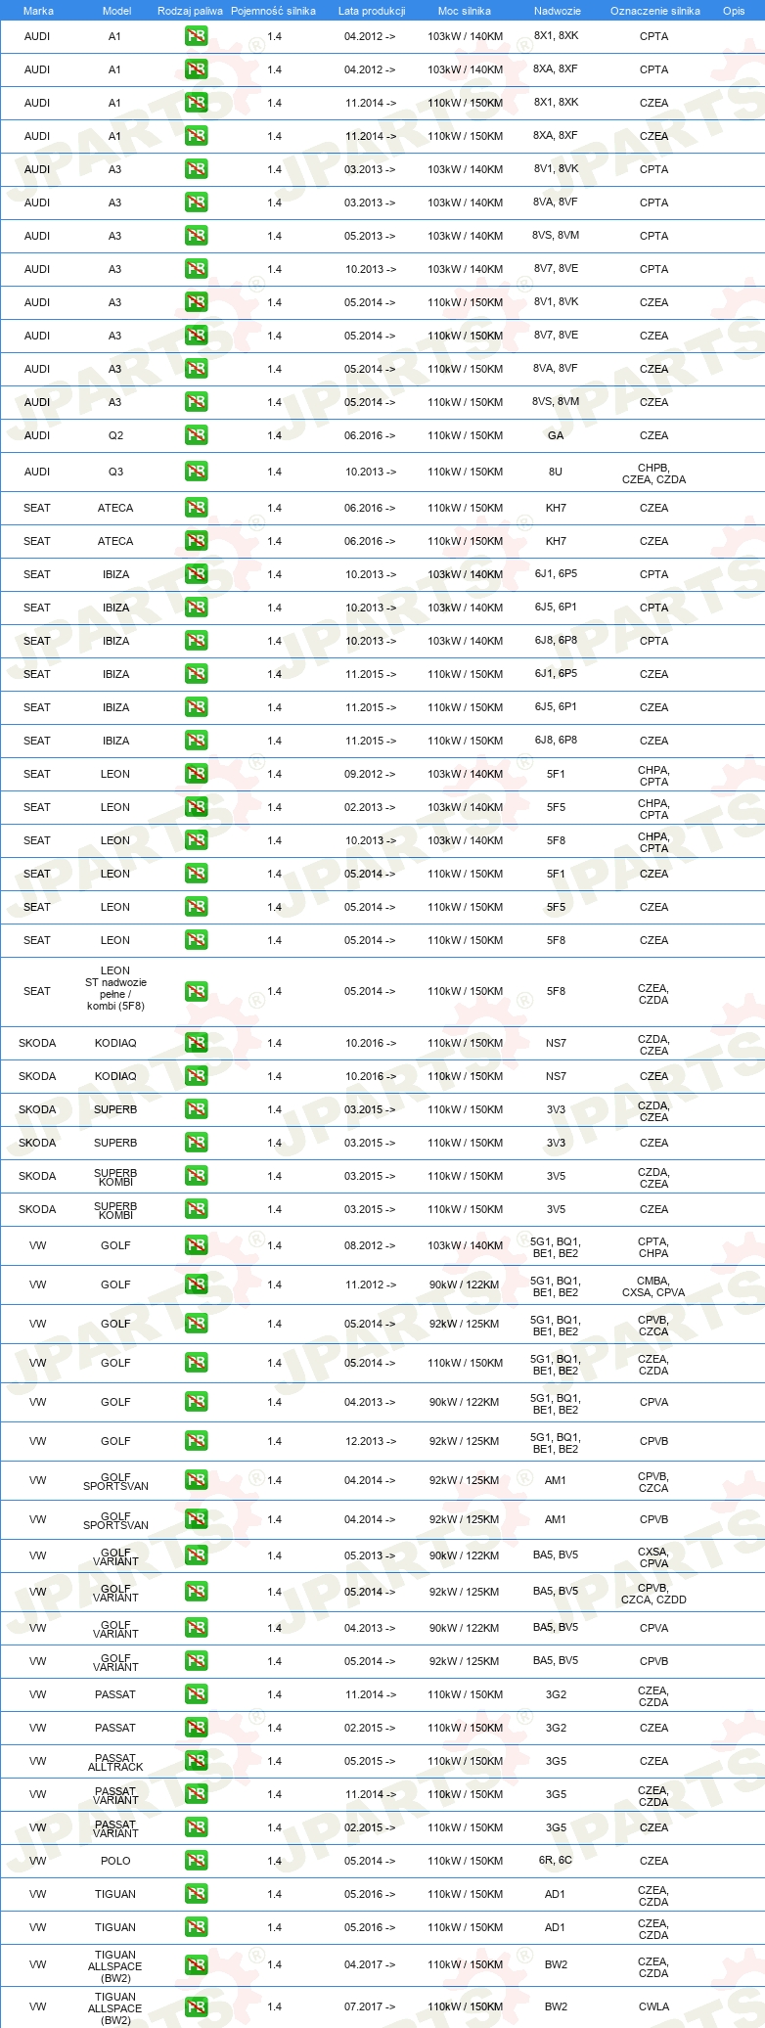The width and height of the screenshot is (765, 2028).
Task: Select engine code cell 'CHPB, CZEA, CZDA'
Action: [x=653, y=473]
